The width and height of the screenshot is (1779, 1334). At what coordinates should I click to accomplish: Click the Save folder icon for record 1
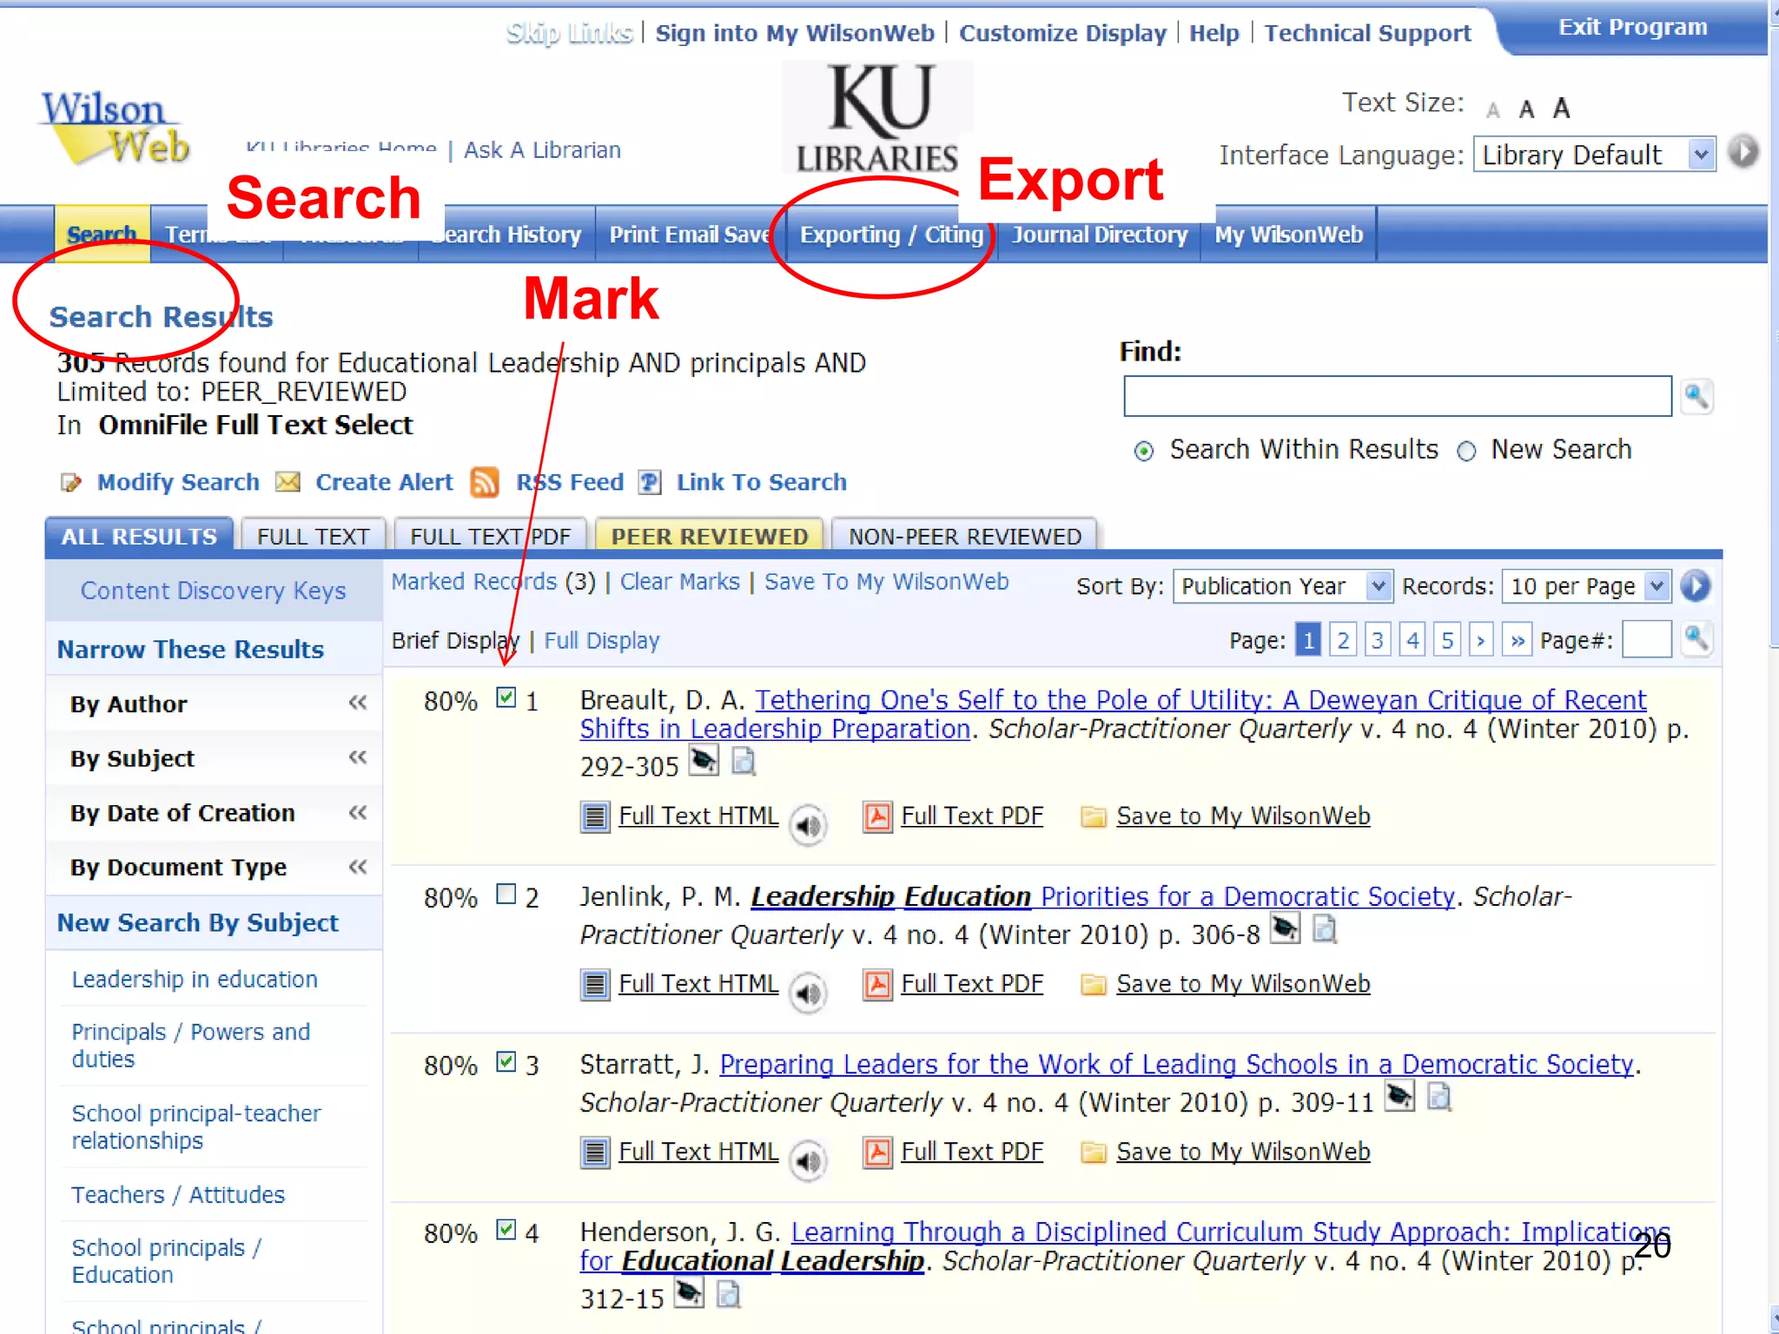pos(1093,817)
